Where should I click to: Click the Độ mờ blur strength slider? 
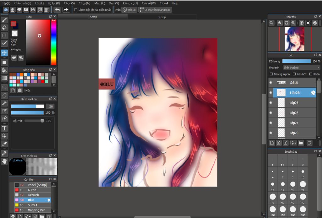click(34, 121)
